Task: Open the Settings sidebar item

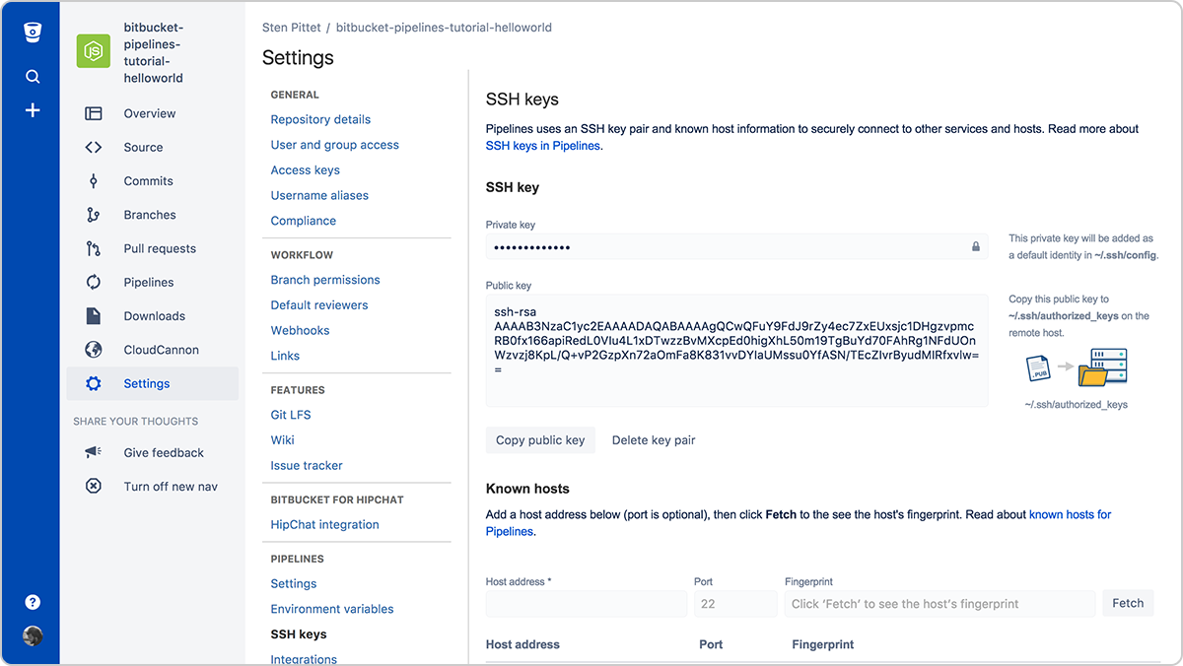Action: (x=146, y=383)
